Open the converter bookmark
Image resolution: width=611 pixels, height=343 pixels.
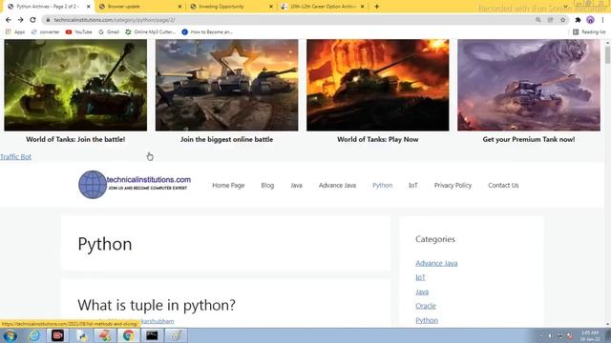click(45, 31)
